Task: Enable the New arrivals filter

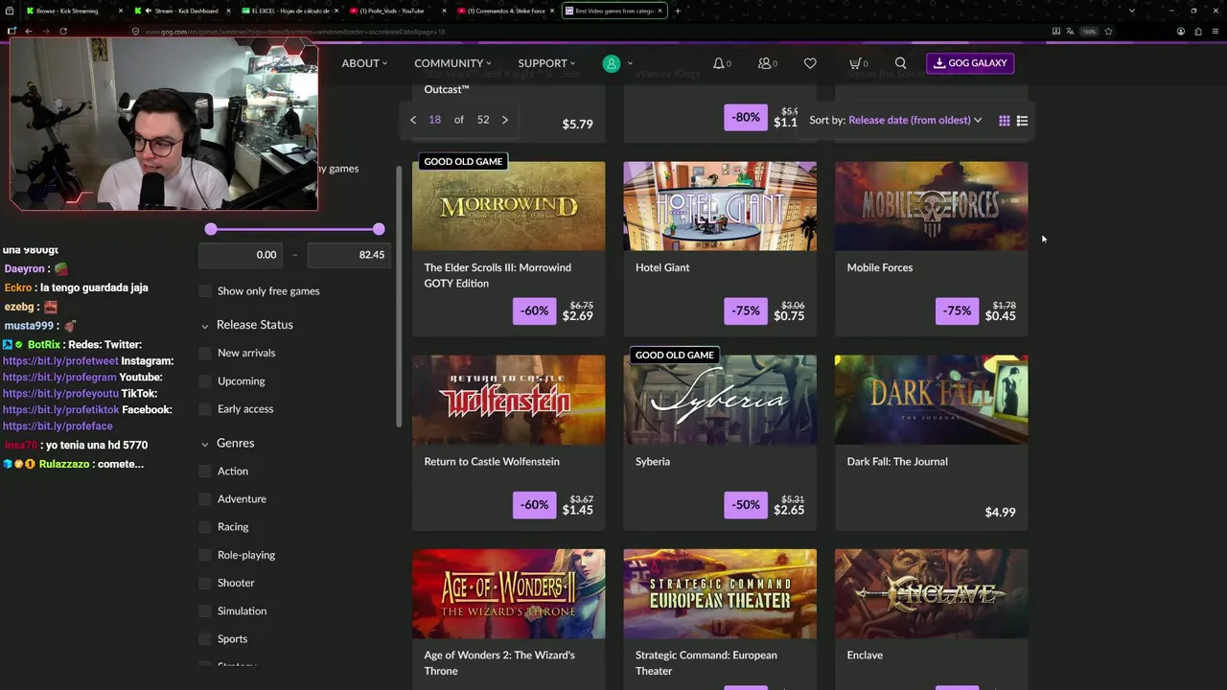Action: [x=204, y=353]
